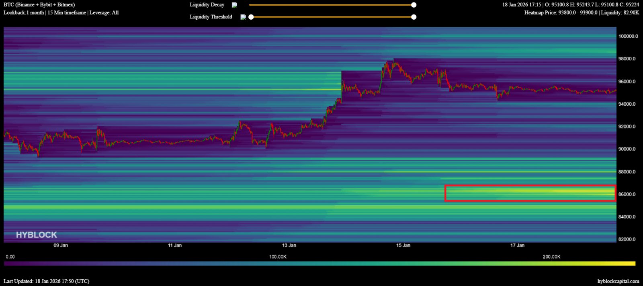Select the 09 Jan date marker

coord(61,245)
